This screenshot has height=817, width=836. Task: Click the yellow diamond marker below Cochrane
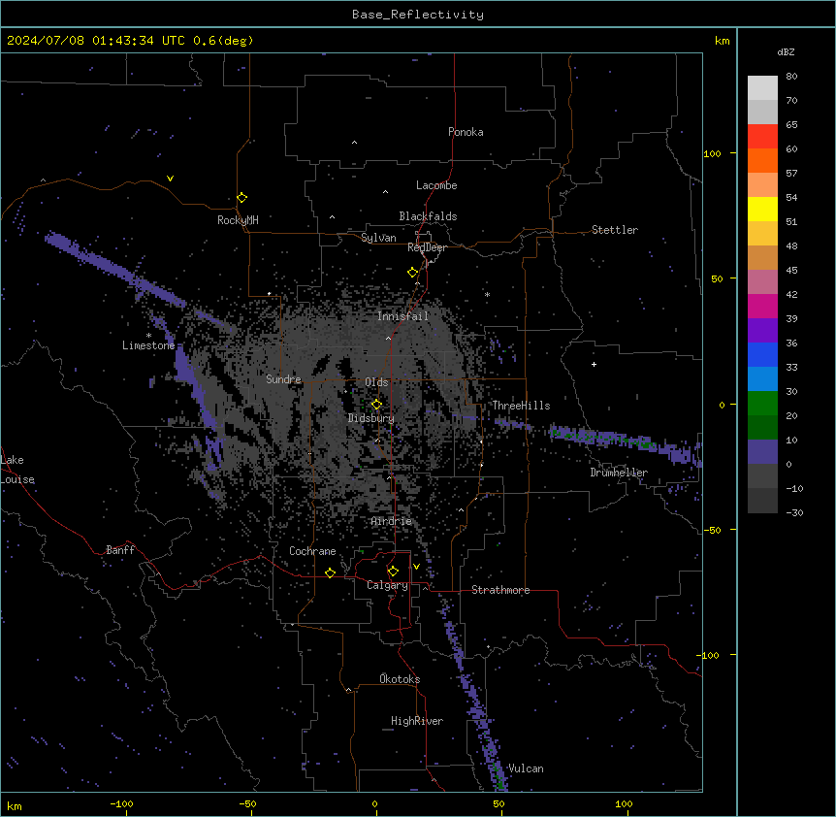point(330,572)
